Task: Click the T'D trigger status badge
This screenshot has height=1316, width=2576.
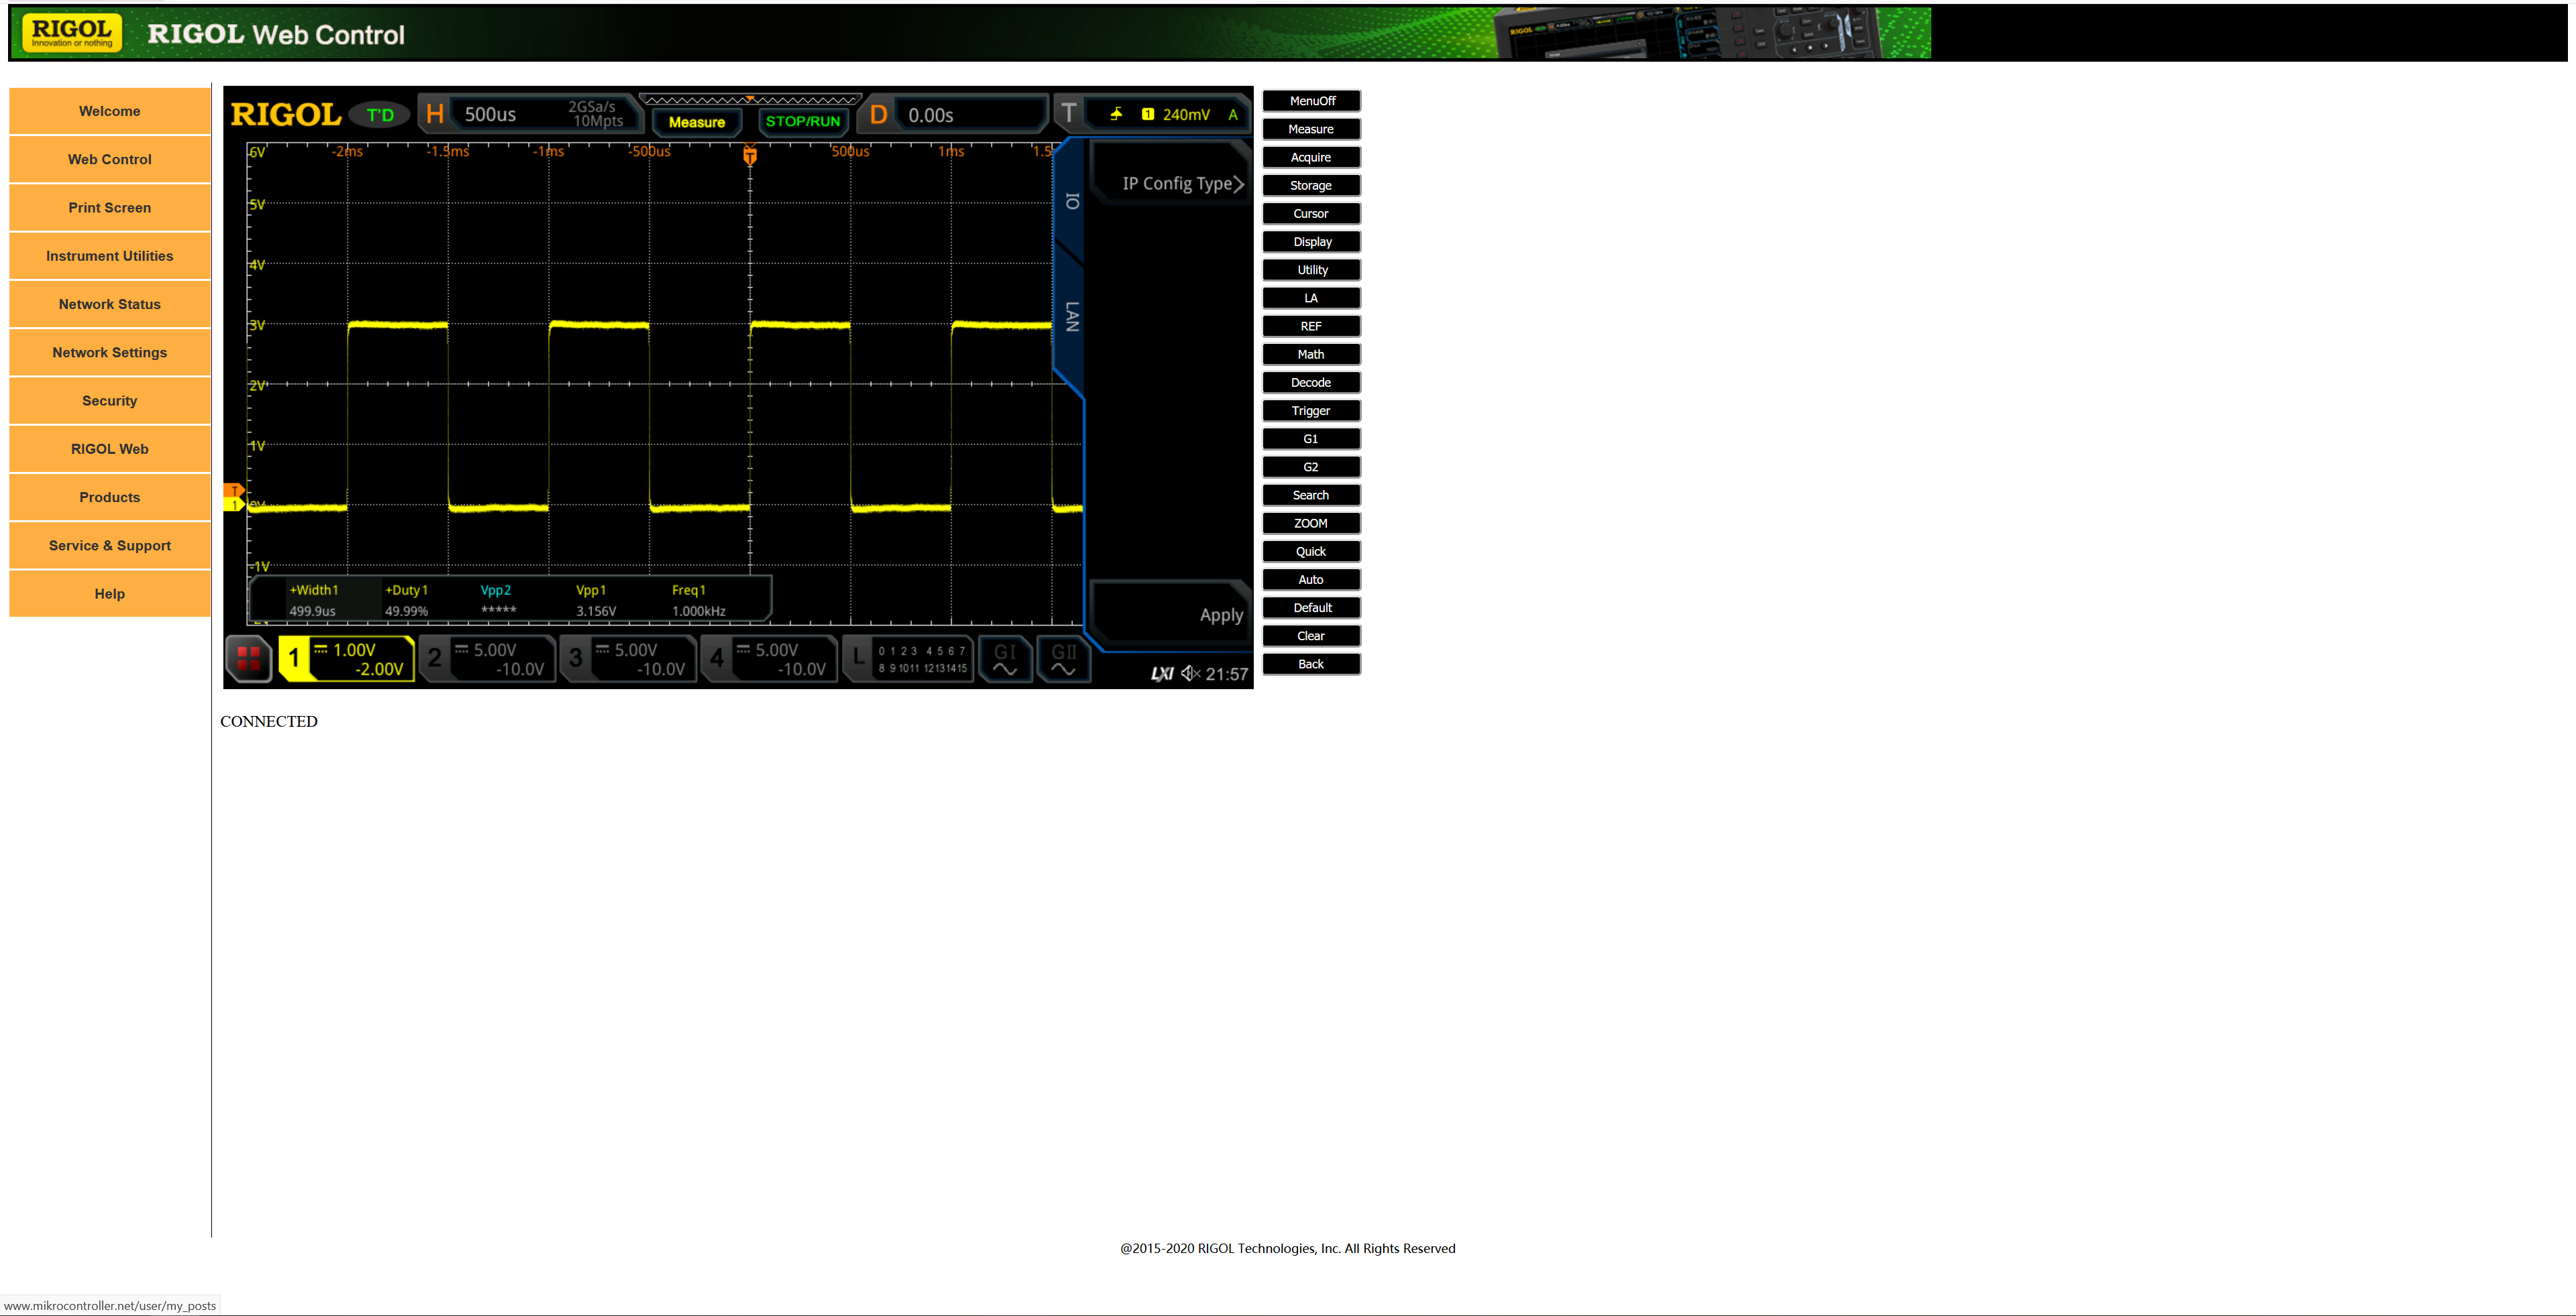Action: point(380,115)
